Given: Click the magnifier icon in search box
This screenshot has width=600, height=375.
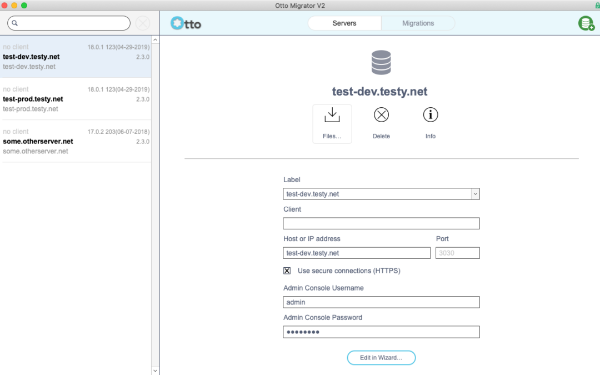Looking at the screenshot, I should click(14, 23).
